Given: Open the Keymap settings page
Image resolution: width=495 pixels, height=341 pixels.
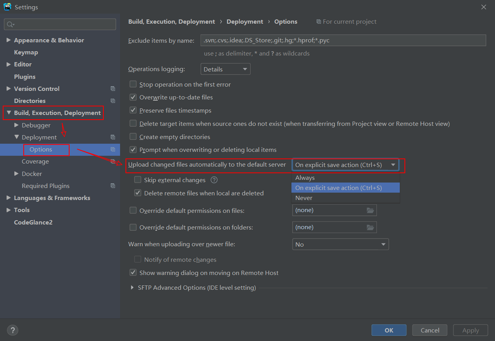Looking at the screenshot, I should (x=26, y=52).
